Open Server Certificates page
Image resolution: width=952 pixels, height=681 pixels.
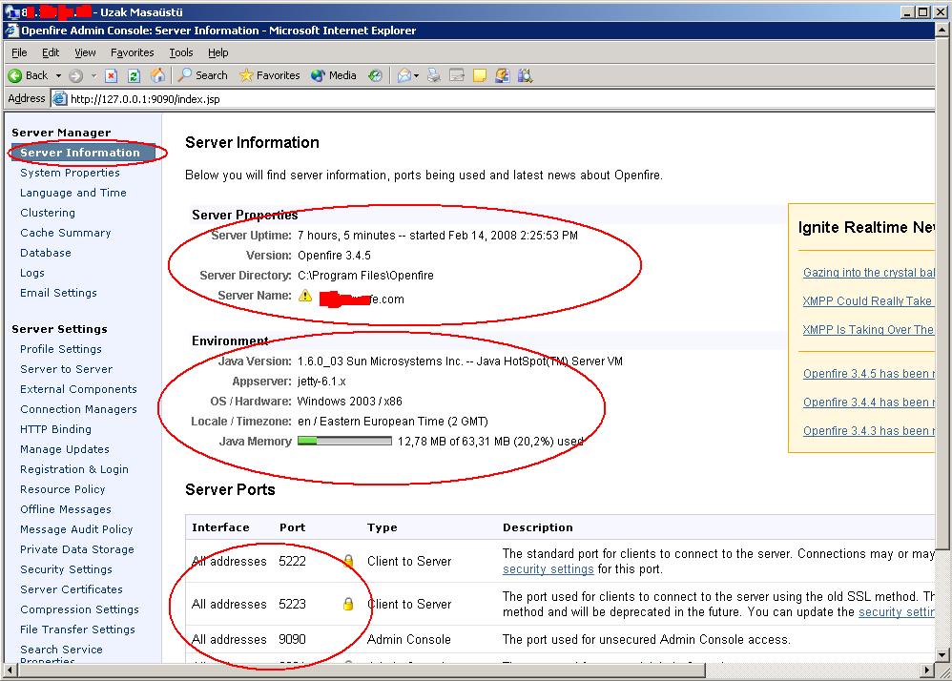(71, 589)
